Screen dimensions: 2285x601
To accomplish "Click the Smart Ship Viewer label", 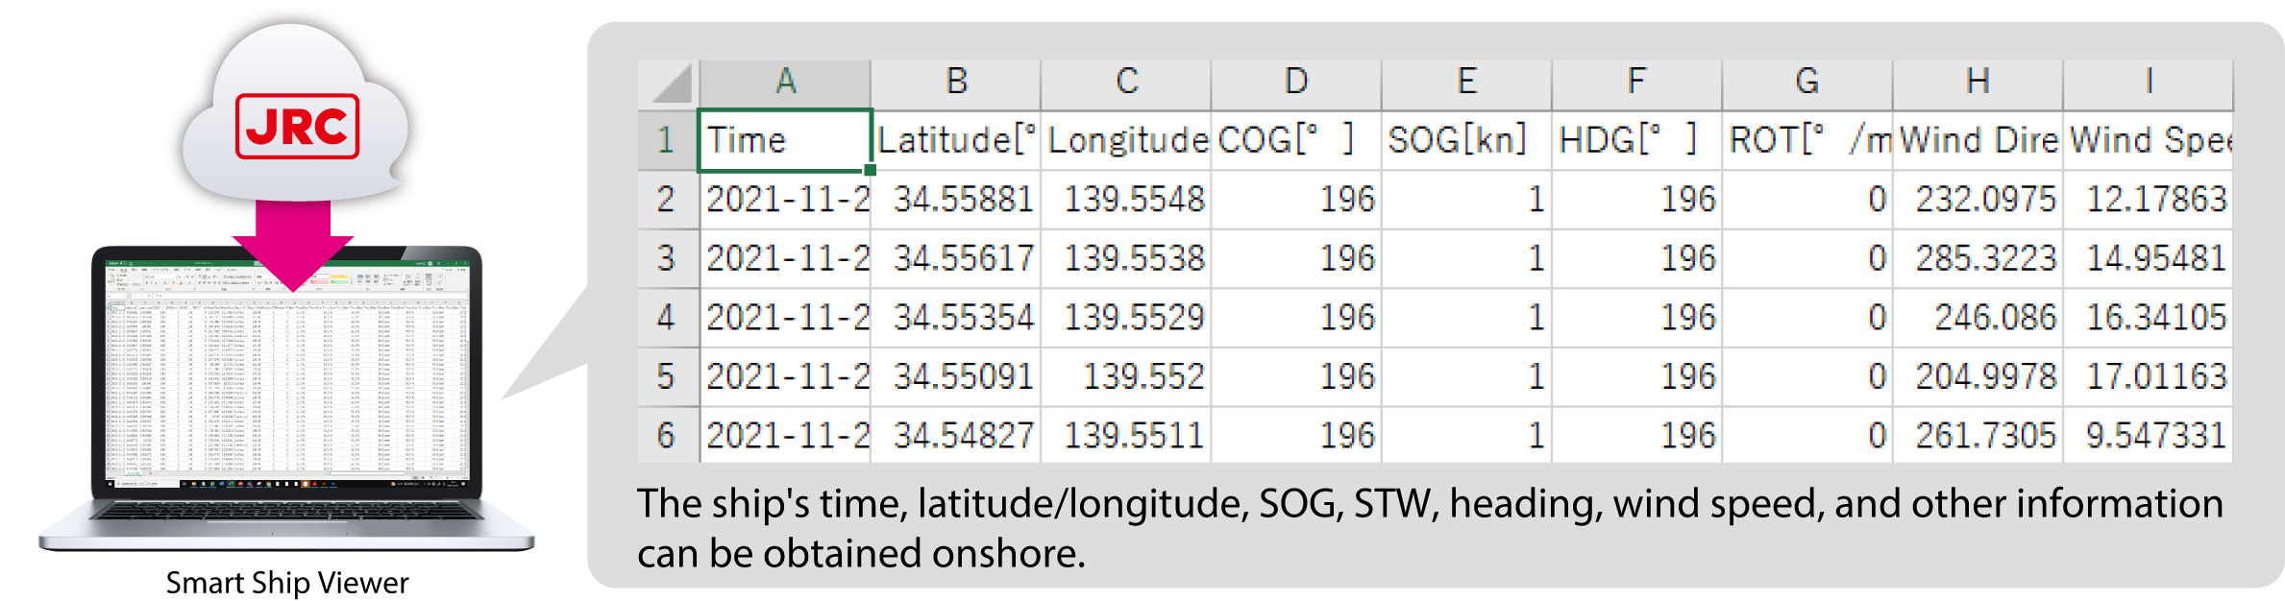I will [x=286, y=583].
